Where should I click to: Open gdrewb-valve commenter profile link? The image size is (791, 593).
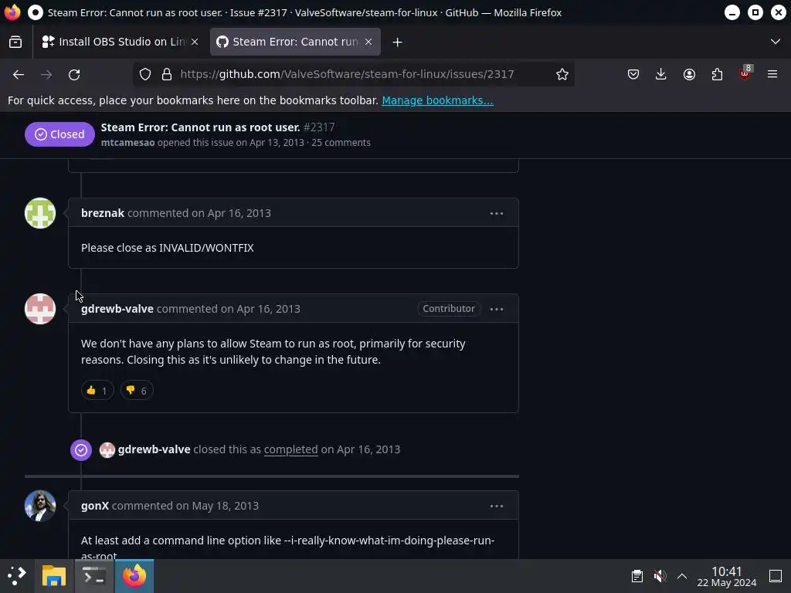tap(117, 309)
